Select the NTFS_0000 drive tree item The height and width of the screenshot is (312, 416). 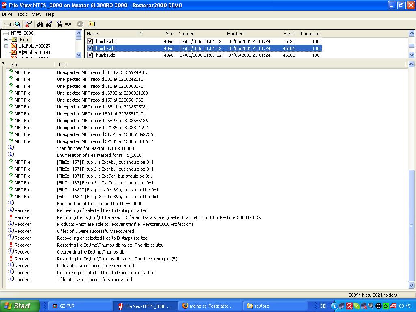click(22, 33)
